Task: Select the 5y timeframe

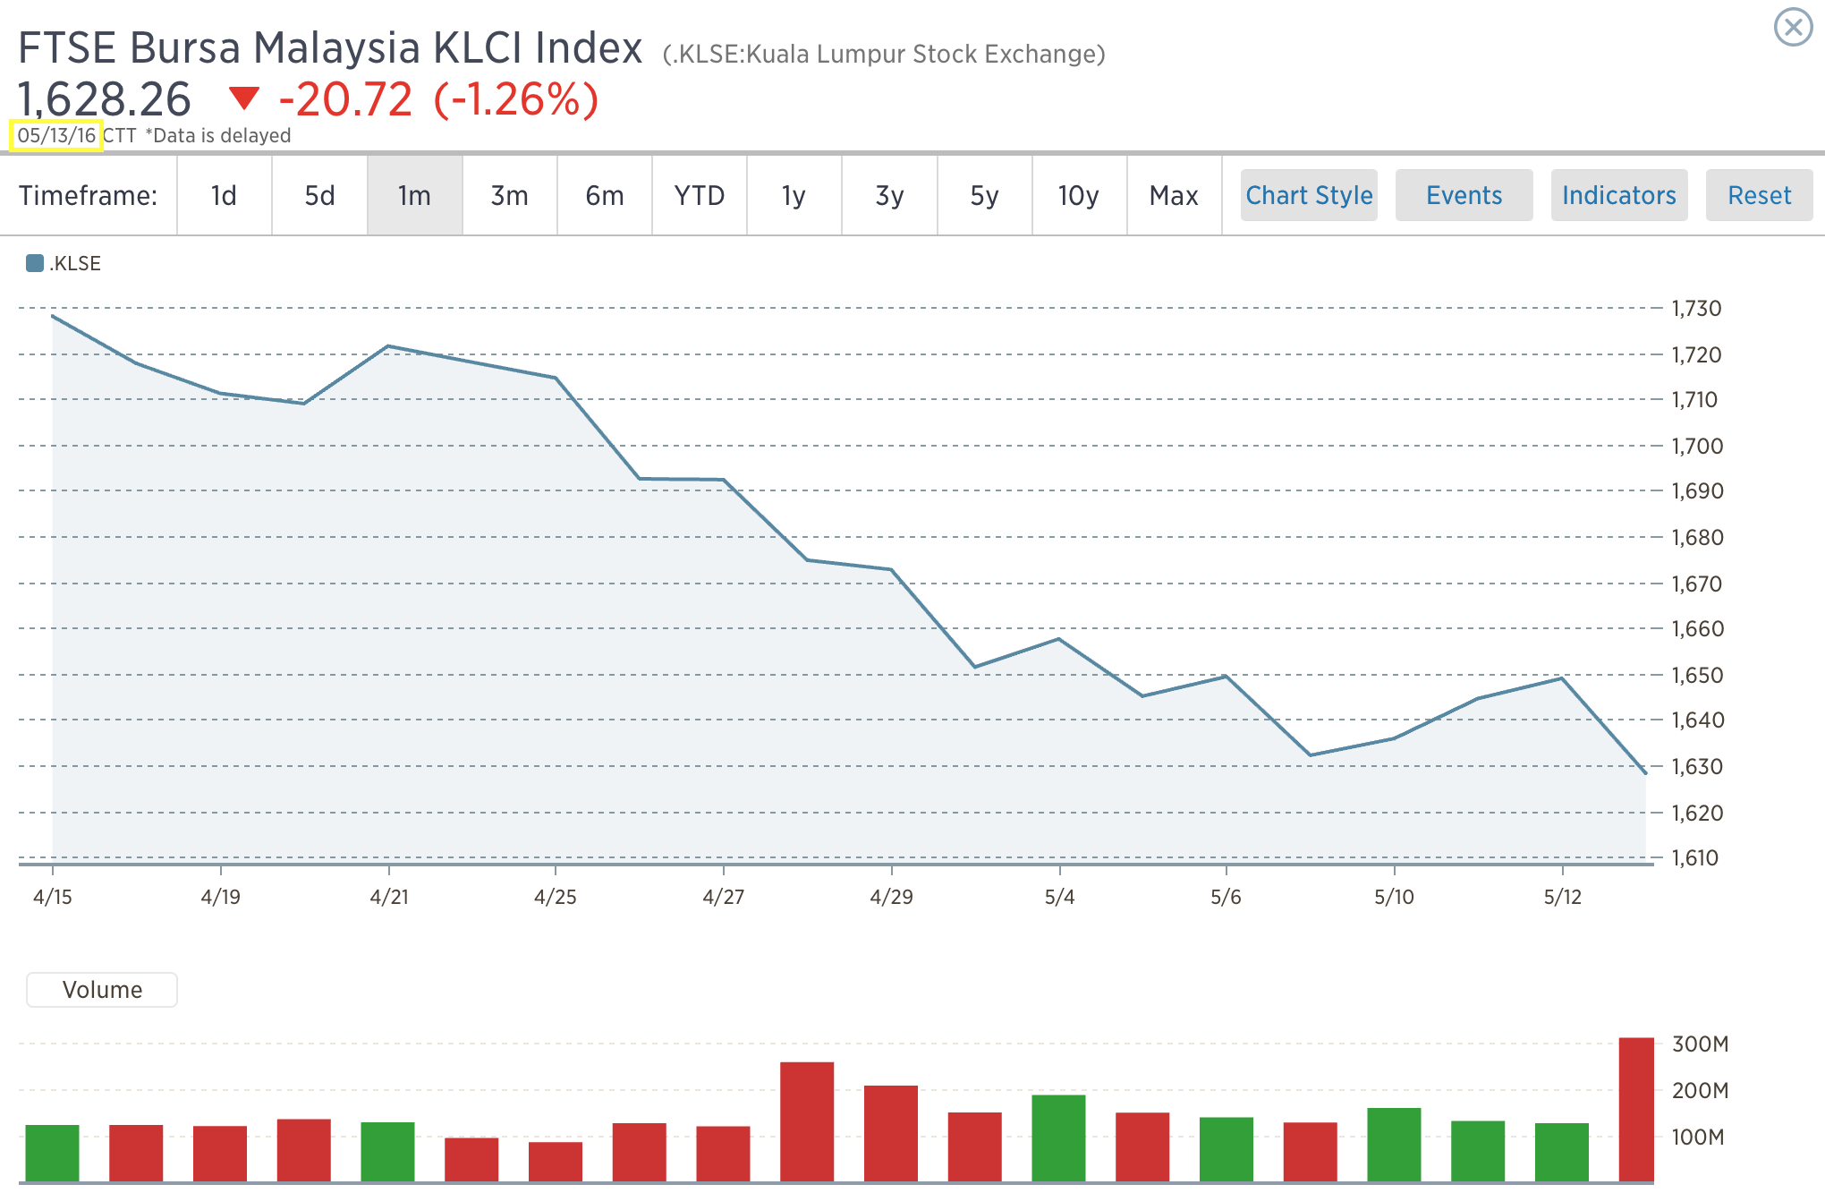Action: pos(984,195)
